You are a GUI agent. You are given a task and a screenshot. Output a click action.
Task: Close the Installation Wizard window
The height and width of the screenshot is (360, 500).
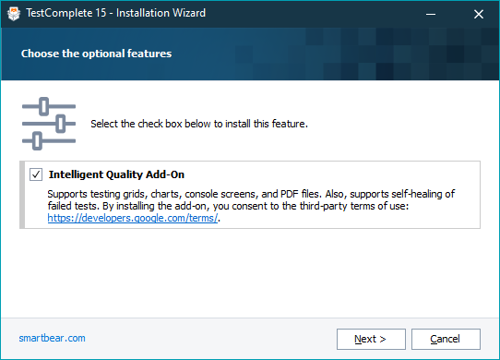point(478,14)
